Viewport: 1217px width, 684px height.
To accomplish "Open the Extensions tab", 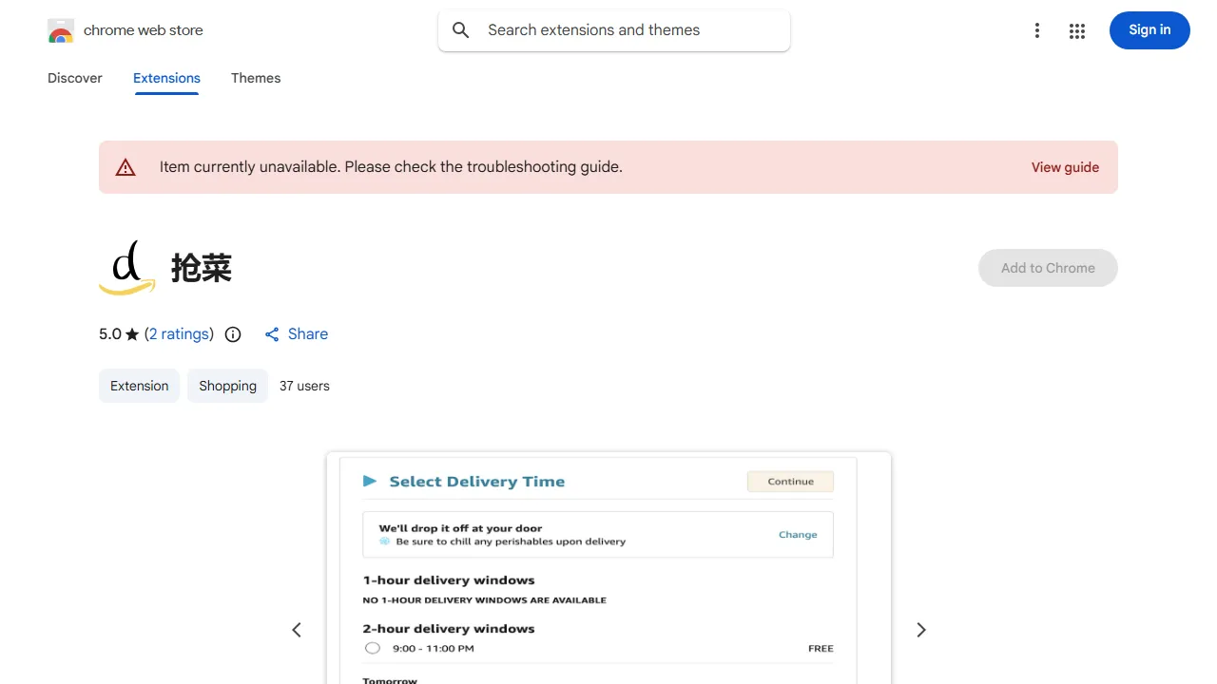I will point(166,78).
